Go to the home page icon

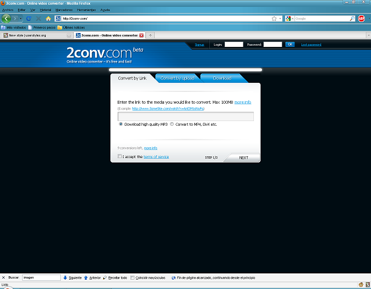pyautogui.click(x=48, y=19)
